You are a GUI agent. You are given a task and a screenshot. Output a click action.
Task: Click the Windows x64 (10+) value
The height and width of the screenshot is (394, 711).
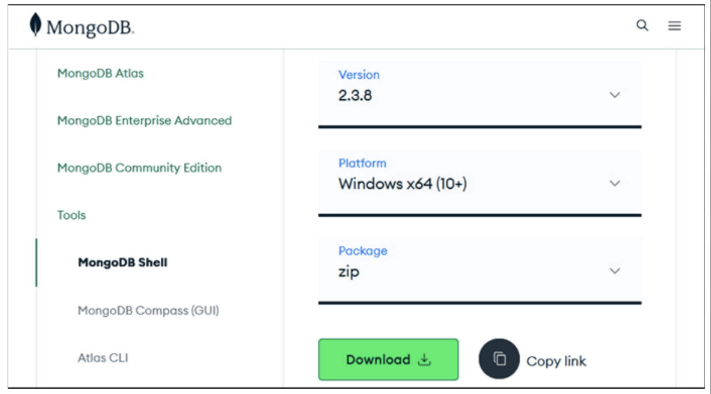point(403,184)
